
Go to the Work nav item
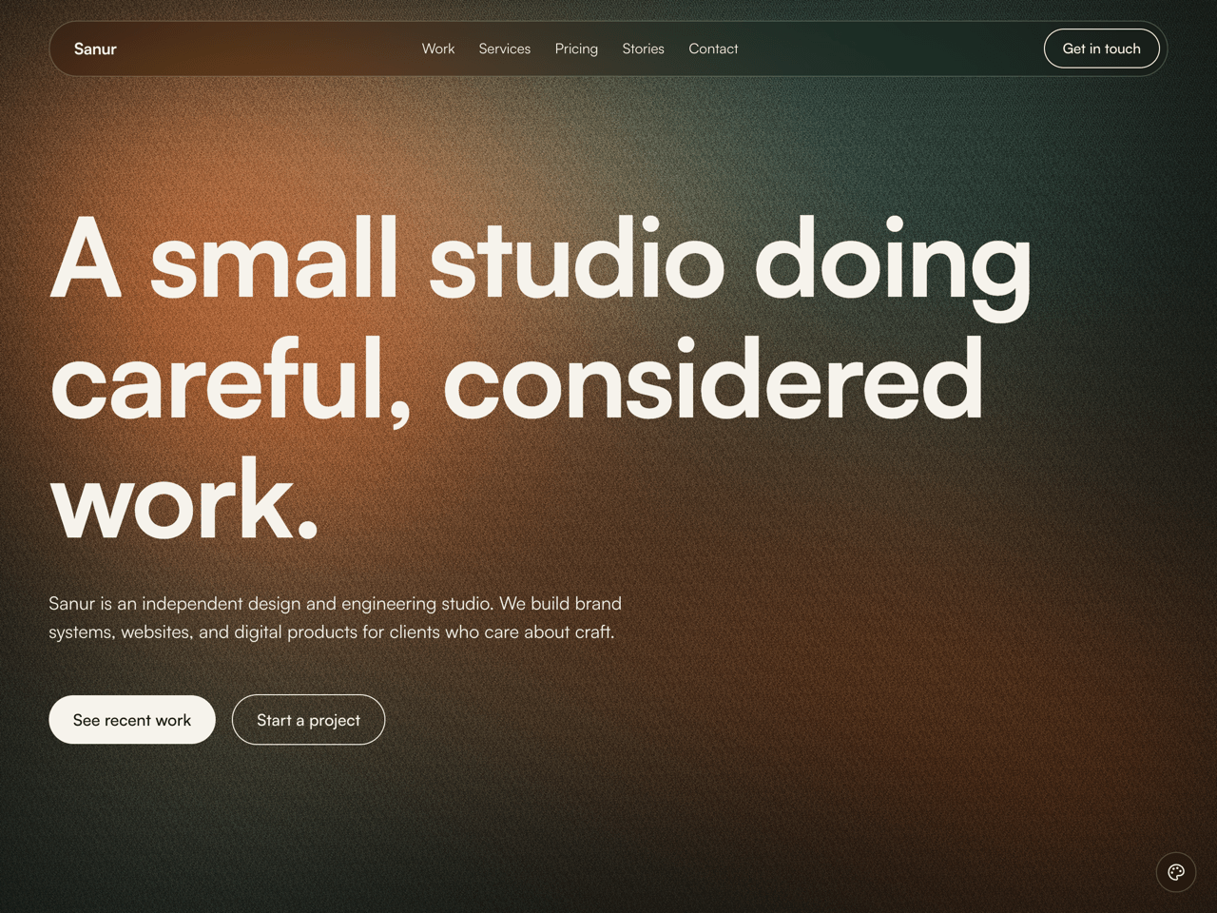438,49
